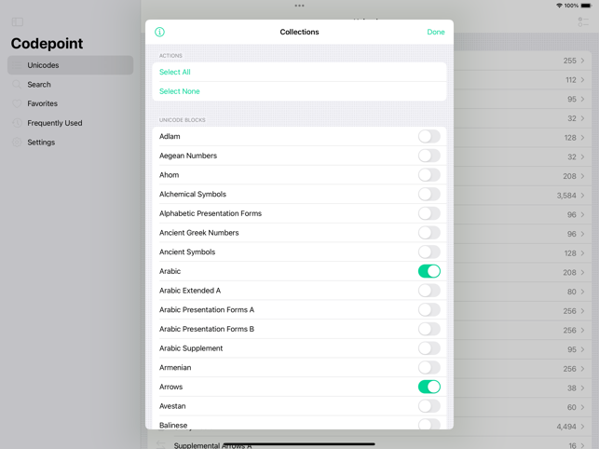Image resolution: width=599 pixels, height=449 pixels.
Task: Choose Select None action
Action: [x=300, y=91]
